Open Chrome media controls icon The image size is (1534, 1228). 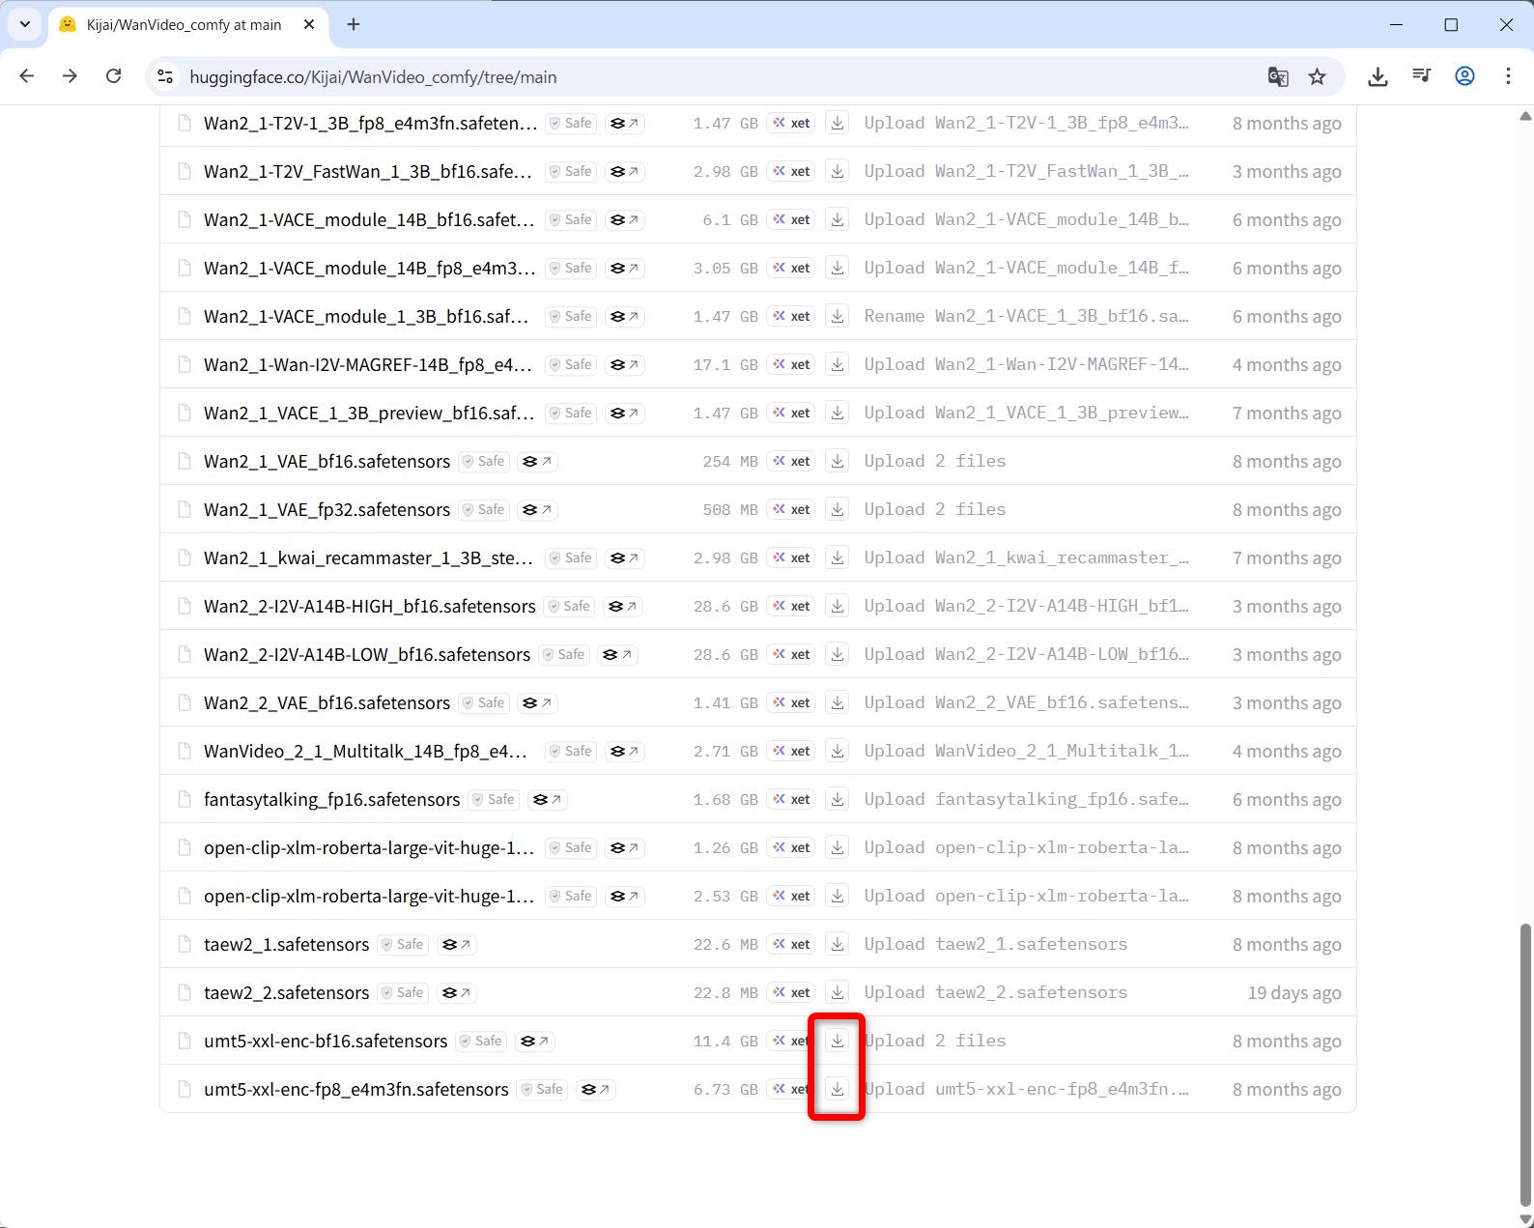[x=1421, y=76]
